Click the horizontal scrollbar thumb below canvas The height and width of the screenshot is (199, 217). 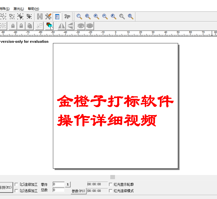click(x=113, y=177)
